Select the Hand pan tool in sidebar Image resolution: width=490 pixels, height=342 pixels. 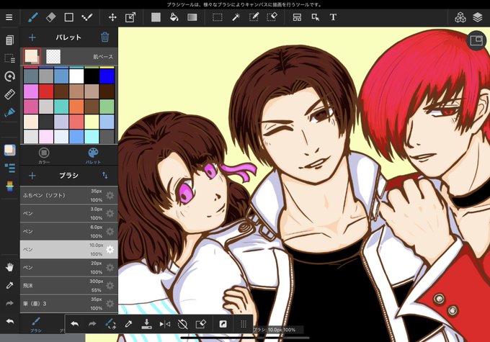point(9,267)
